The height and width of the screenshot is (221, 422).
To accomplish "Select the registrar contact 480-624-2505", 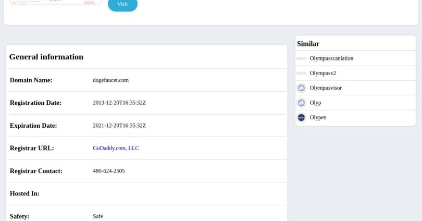I will [x=109, y=171].
